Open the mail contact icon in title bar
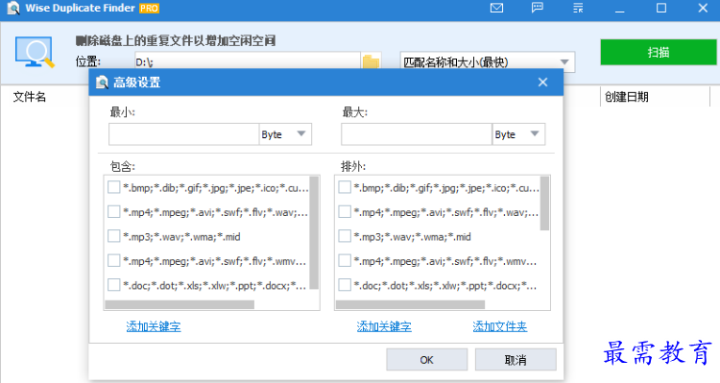Image resolution: width=720 pixels, height=383 pixels. (x=496, y=8)
